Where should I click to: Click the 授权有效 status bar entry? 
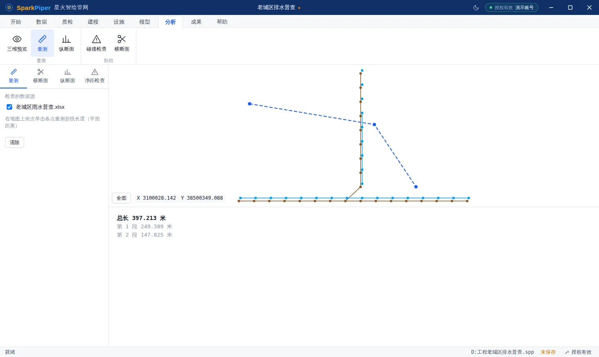click(578, 352)
